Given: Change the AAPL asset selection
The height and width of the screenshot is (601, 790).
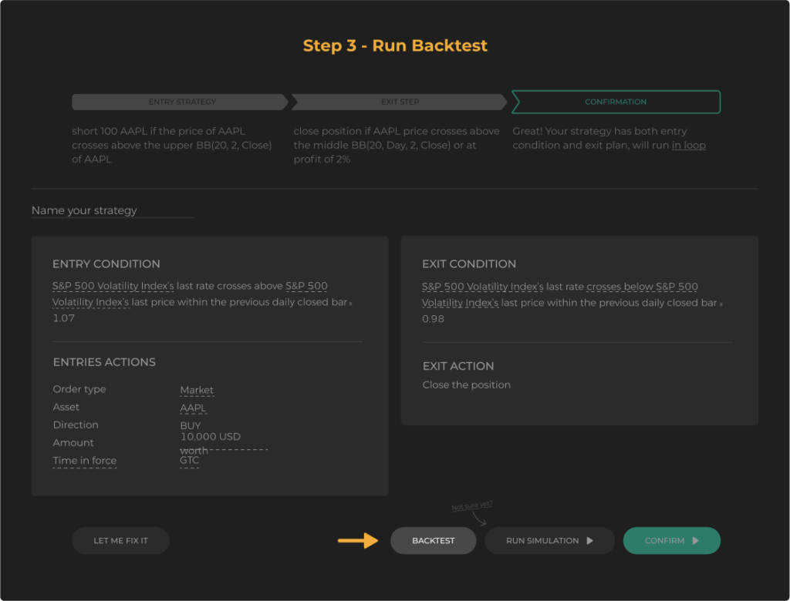Looking at the screenshot, I should click(193, 408).
